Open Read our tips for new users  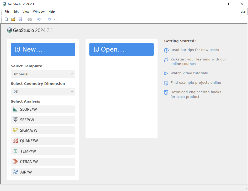click(x=195, y=50)
